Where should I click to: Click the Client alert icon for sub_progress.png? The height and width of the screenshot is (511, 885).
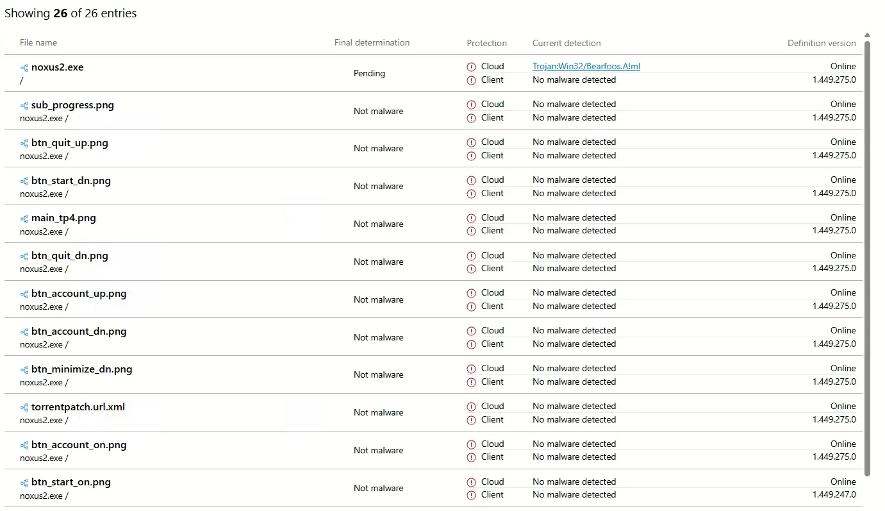[471, 118]
